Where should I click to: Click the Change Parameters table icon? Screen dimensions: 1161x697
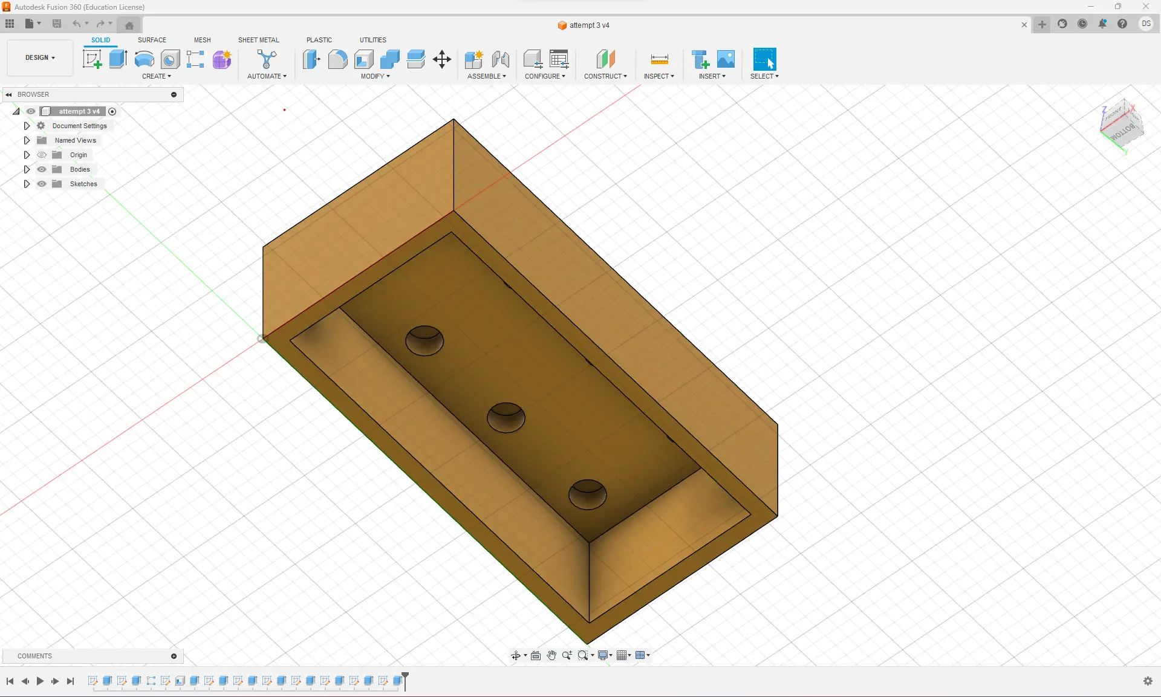[559, 59]
